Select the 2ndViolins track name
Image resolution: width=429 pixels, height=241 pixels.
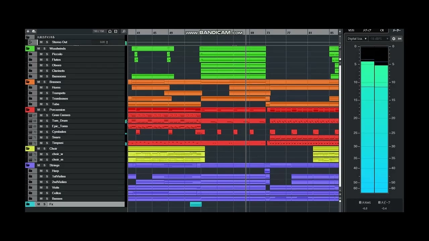point(59,182)
